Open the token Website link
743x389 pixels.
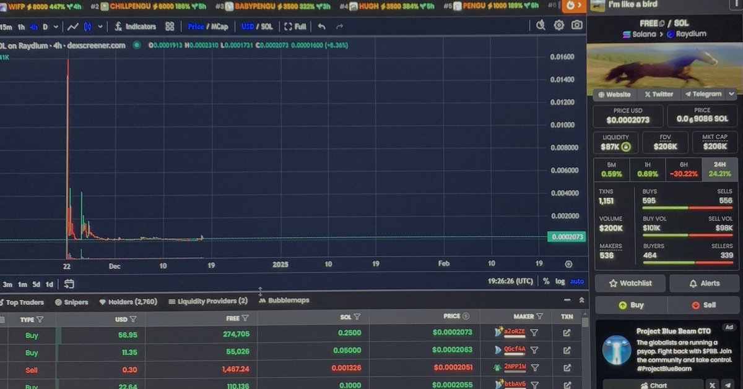(614, 94)
